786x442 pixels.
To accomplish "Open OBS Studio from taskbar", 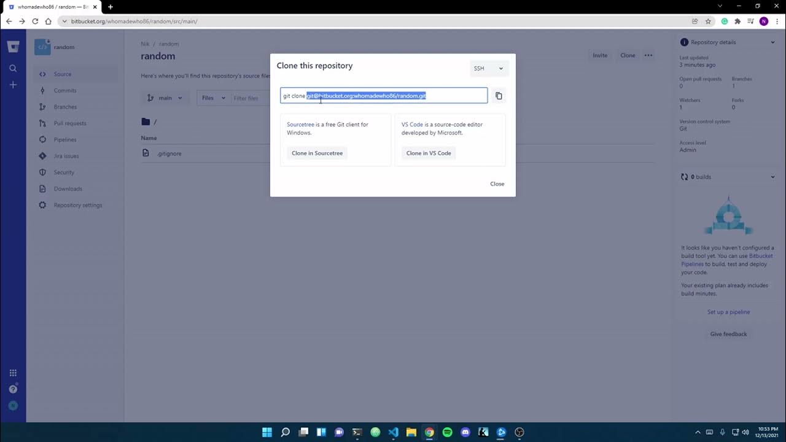I will pos(519,432).
